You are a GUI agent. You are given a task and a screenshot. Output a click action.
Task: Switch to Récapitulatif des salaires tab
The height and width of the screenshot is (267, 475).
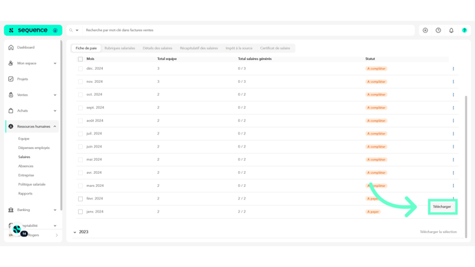(x=199, y=48)
